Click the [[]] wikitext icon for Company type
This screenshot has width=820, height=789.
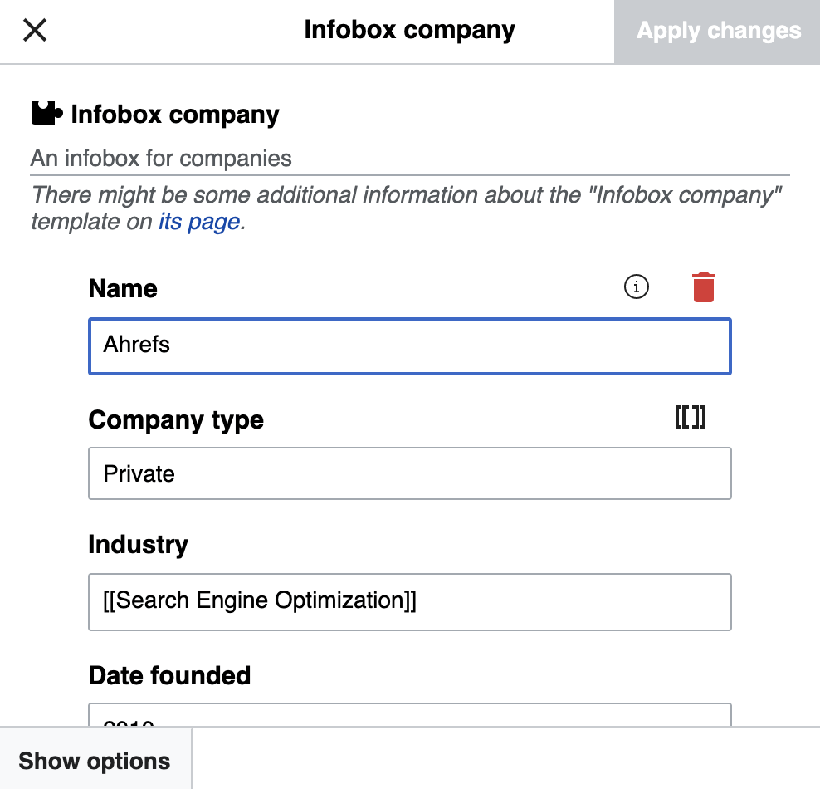[x=690, y=418]
